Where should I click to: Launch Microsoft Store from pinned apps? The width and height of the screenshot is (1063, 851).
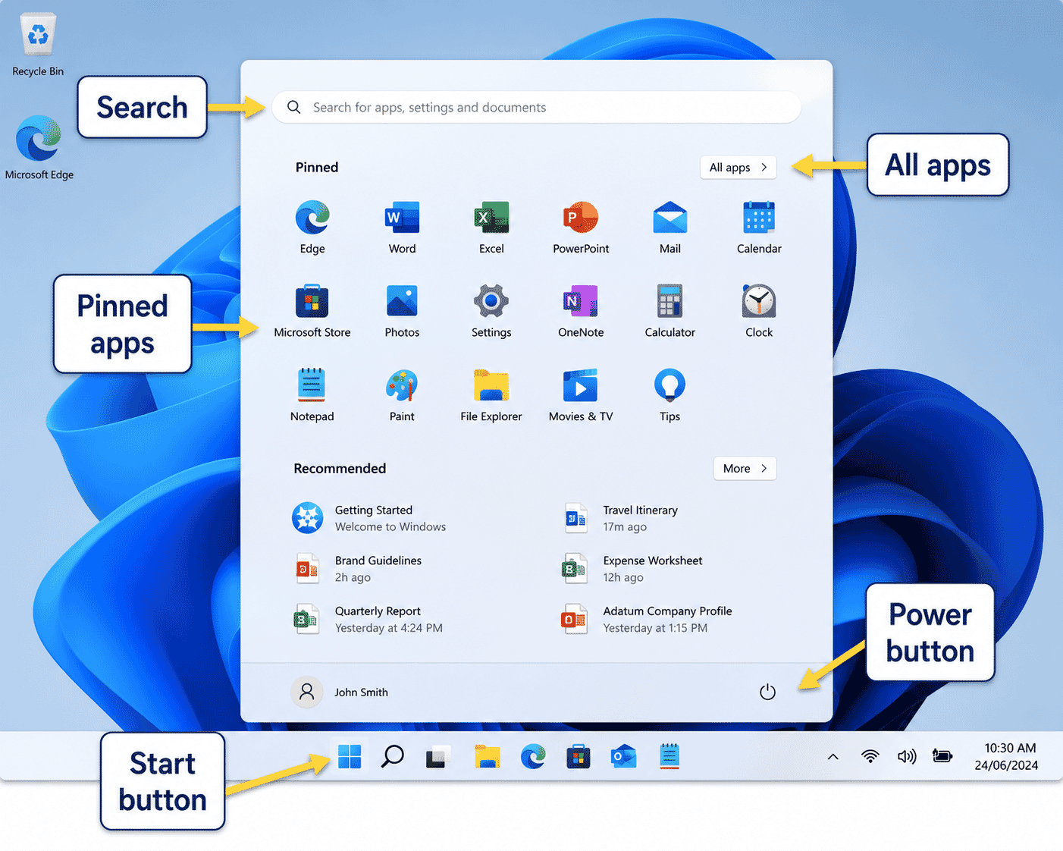[312, 310]
